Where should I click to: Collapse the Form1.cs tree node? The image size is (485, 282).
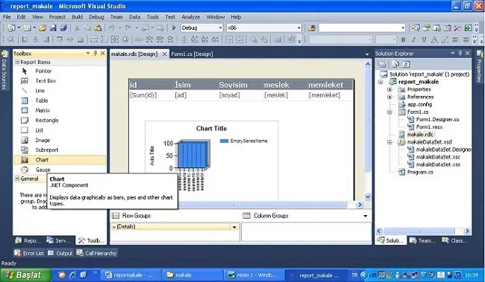click(x=389, y=112)
